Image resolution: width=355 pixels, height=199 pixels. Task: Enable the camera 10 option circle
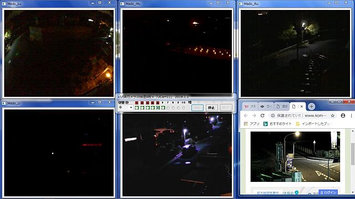[x=184, y=108]
